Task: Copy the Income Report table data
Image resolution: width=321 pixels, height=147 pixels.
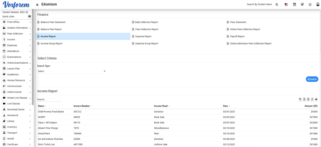Action: 300,99
